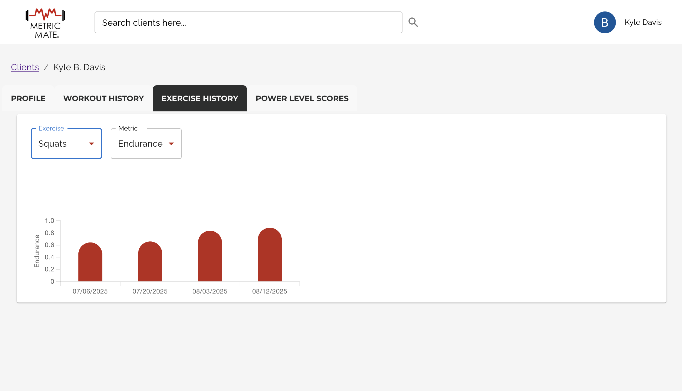Click the Exercise dropdown arrow
The height and width of the screenshot is (391, 682).
click(92, 144)
